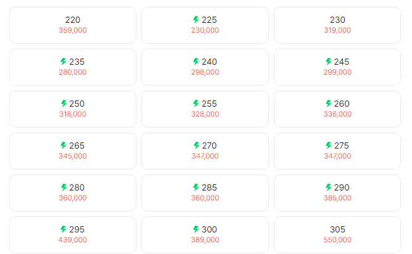This screenshot has height=254, width=412.
Task: Click the green bolt icon beside size 295
Action: [64, 229]
